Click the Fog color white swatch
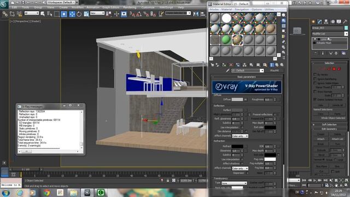350x197 pixels. click(x=270, y=159)
